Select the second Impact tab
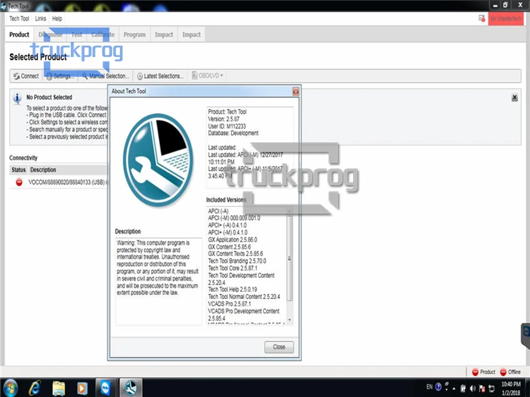The height and width of the screenshot is (397, 530). pos(191,34)
